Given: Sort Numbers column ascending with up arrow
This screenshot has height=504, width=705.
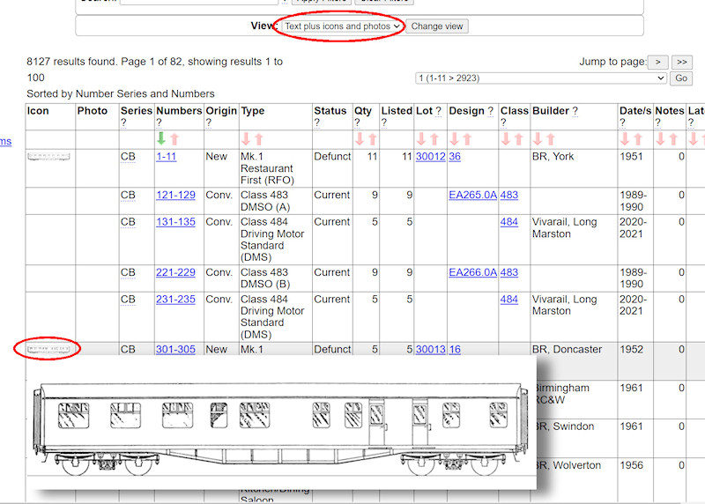Looking at the screenshot, I should [174, 139].
